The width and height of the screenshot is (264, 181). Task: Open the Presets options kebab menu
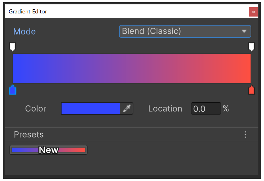246,135
